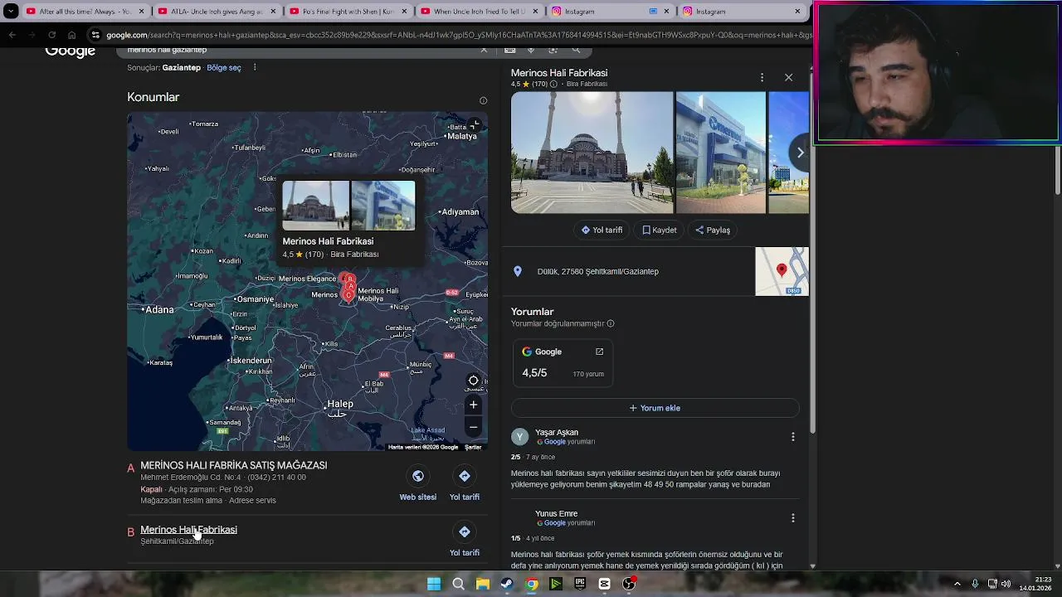The image size is (1062, 597).
Task: Zoom out on the map
Action: [473, 427]
